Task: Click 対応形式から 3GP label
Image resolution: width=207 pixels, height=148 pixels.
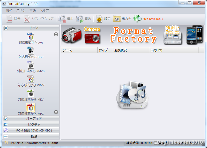Action: [31, 57]
